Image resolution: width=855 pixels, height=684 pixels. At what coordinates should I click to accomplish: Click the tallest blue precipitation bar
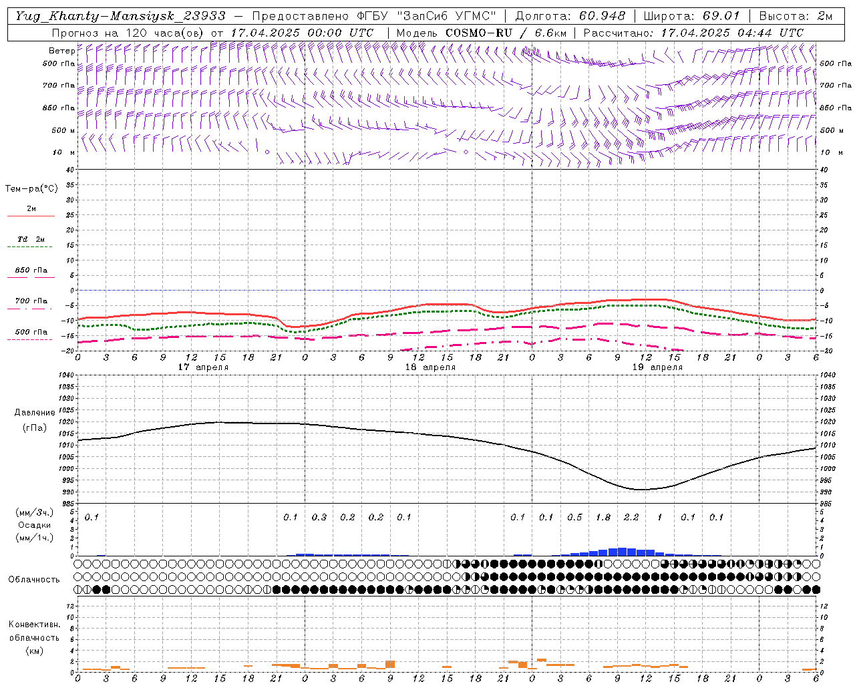click(622, 552)
